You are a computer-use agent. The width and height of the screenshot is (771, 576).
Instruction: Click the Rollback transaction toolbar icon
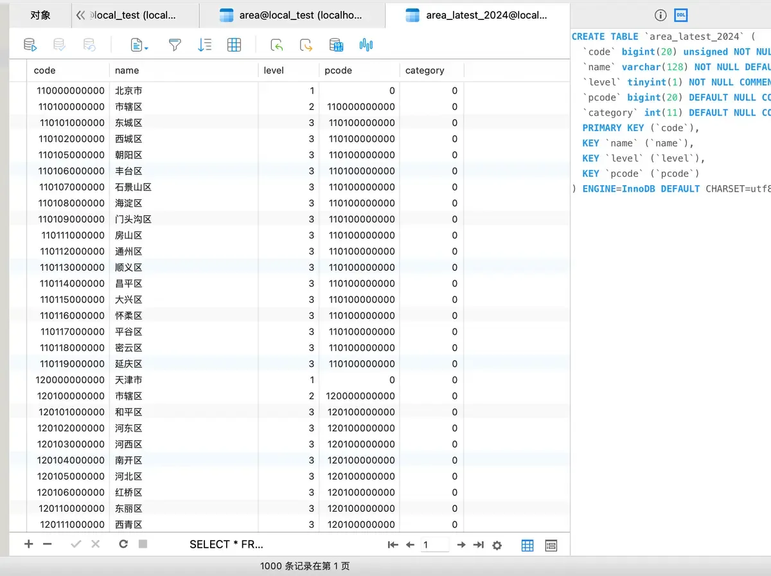click(x=89, y=44)
